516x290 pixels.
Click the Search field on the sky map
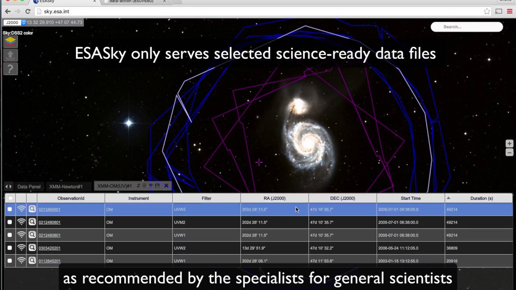[467, 27]
